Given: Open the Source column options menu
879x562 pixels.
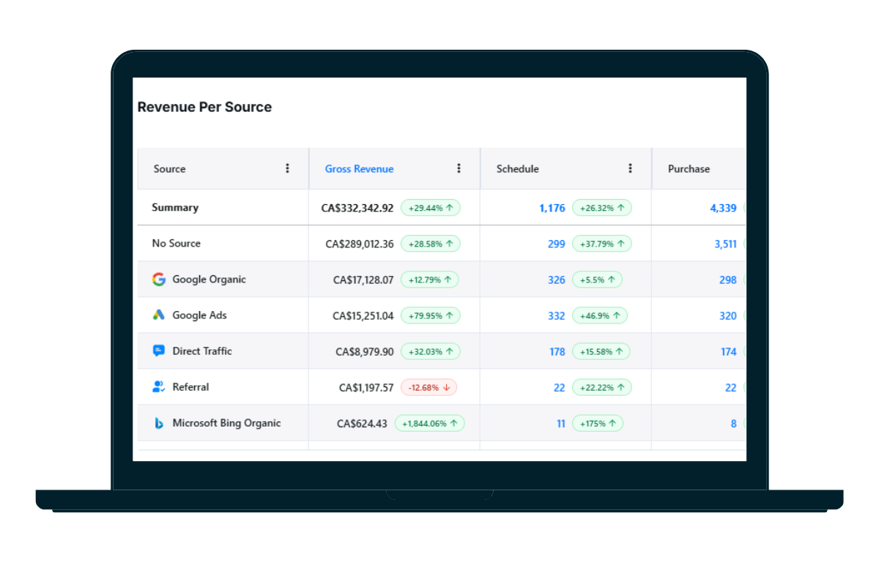Looking at the screenshot, I should pos(287,168).
